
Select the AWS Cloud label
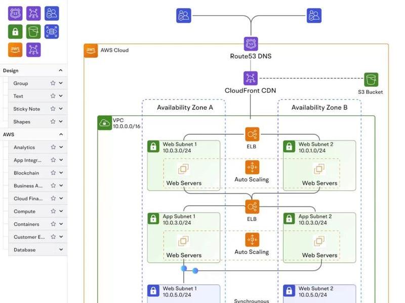tap(114, 50)
